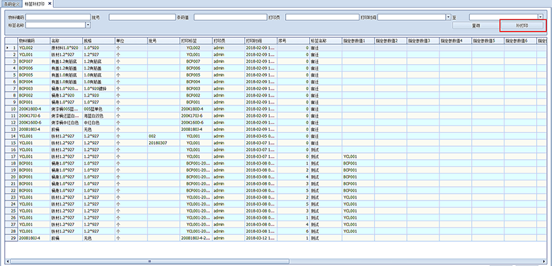This screenshot has width=552, height=266.
Task: Close the 标签补打印 tab with its X
Action: click(50, 3)
